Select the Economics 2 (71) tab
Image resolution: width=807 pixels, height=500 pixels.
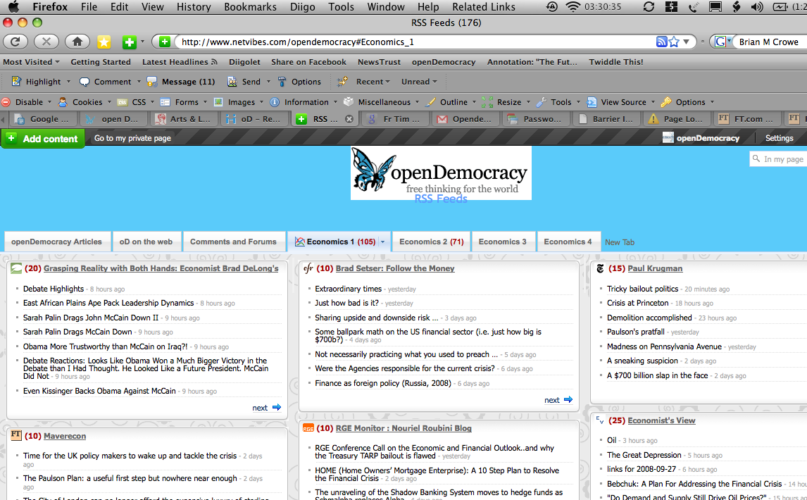pyautogui.click(x=431, y=242)
